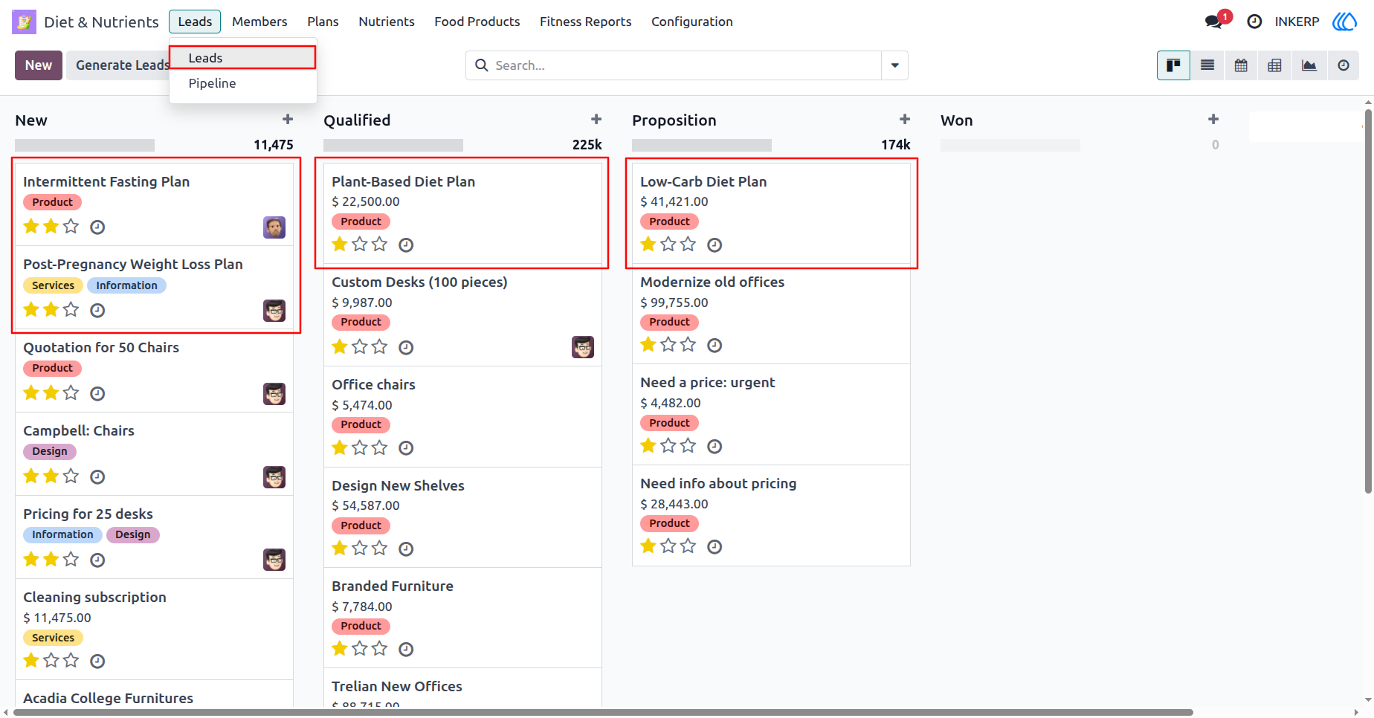This screenshot has width=1374, height=718.
Task: Switch to Pivot table view
Action: coord(1274,65)
